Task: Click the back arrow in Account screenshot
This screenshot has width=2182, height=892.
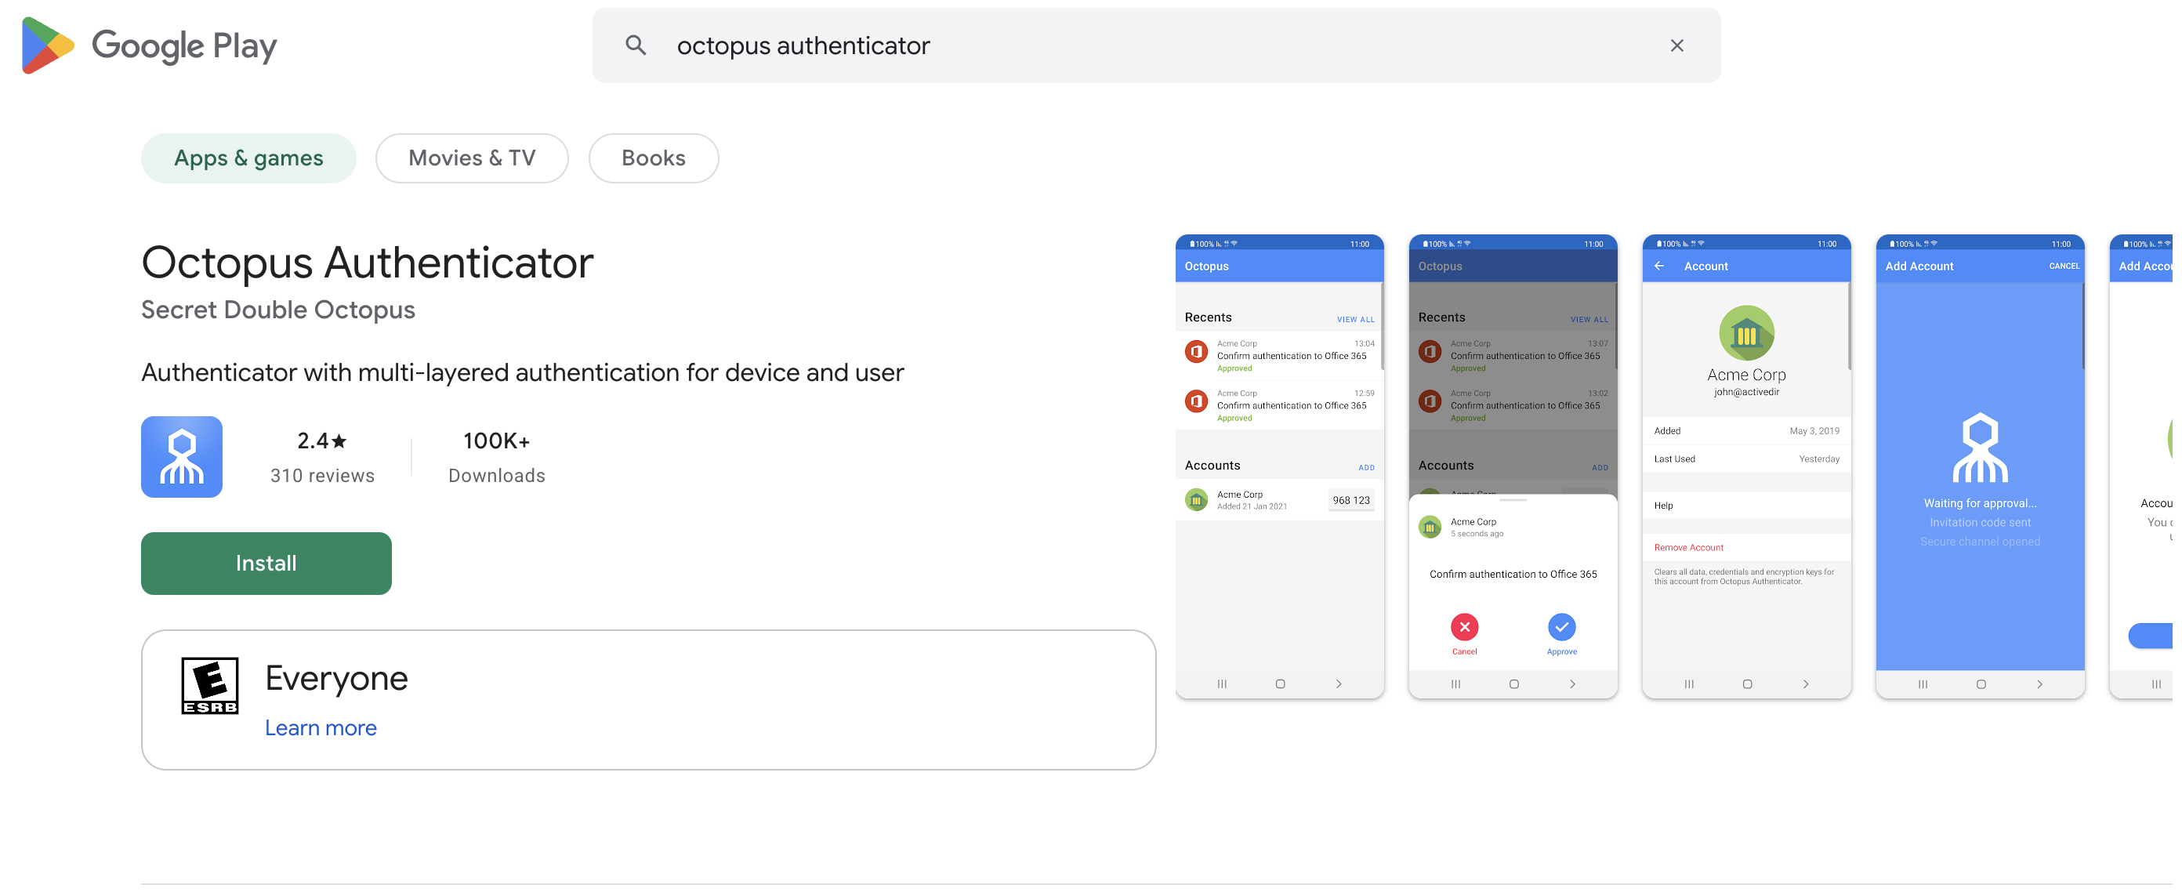Action: tap(1659, 266)
